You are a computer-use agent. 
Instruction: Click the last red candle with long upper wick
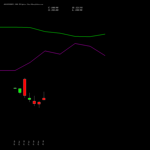tap(44, 99)
